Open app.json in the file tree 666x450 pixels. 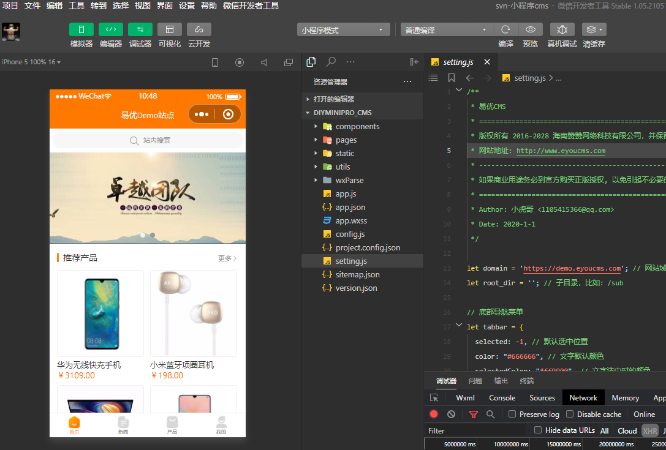pos(362,207)
